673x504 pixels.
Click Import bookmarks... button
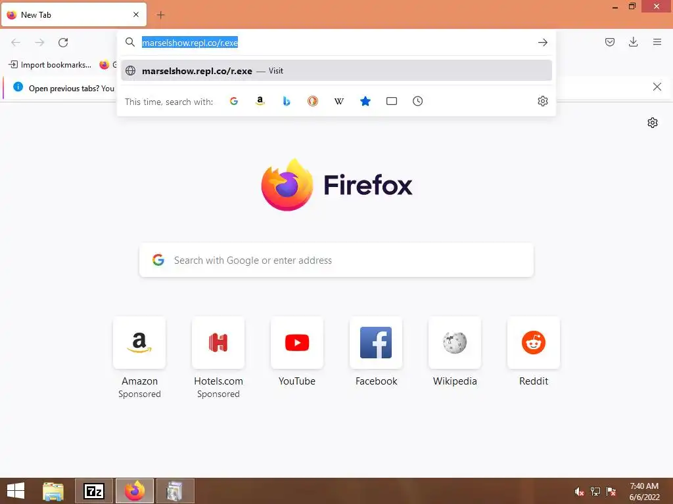coord(50,65)
